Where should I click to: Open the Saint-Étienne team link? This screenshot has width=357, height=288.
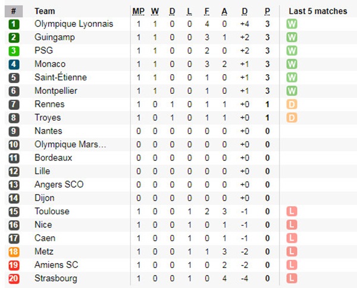(61, 78)
